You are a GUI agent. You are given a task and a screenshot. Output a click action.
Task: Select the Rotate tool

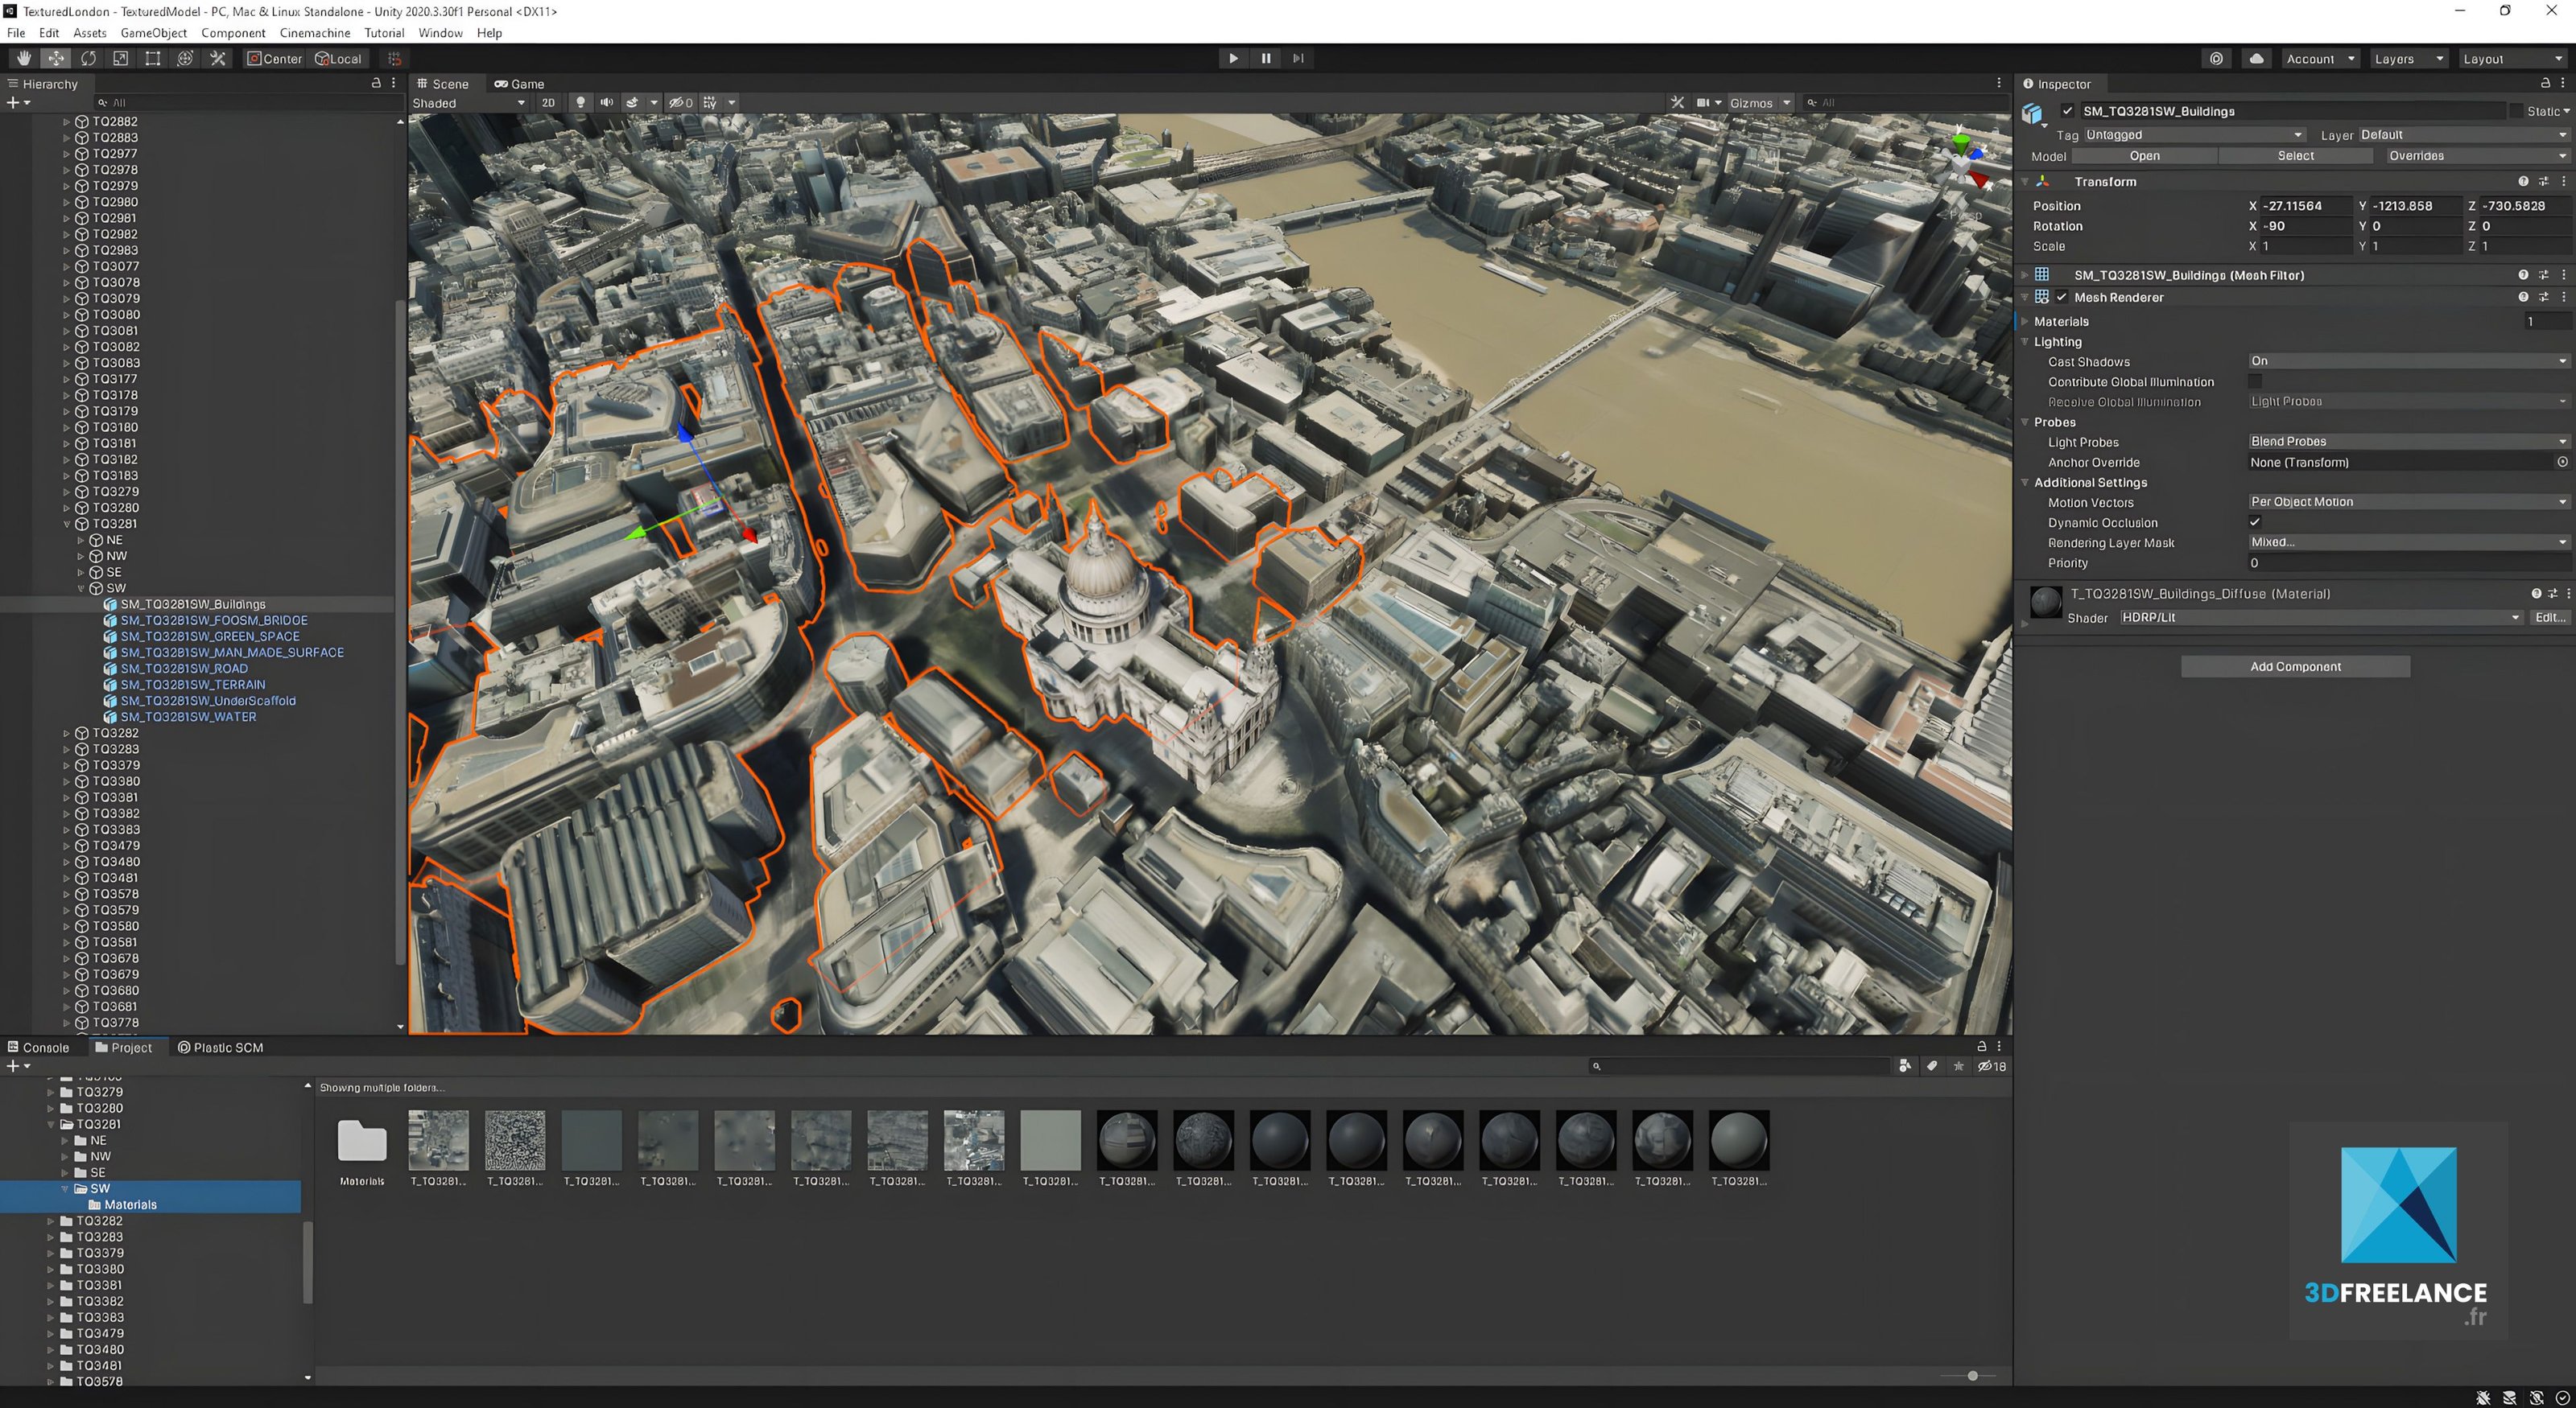tap(88, 59)
